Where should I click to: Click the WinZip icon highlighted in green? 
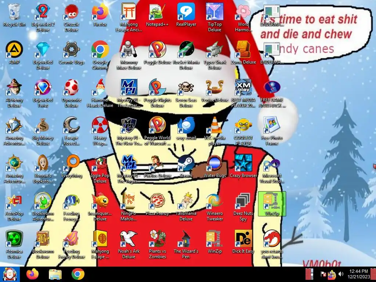click(x=272, y=204)
